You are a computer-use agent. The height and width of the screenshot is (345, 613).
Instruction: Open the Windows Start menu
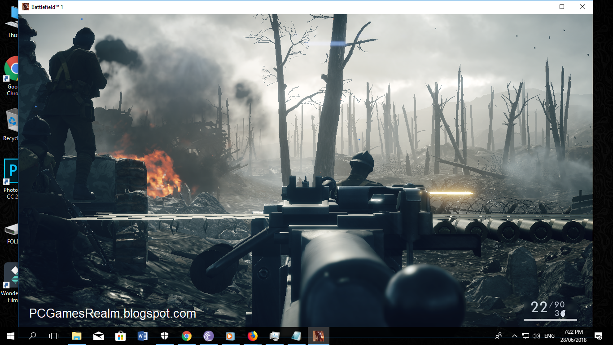(x=10, y=336)
